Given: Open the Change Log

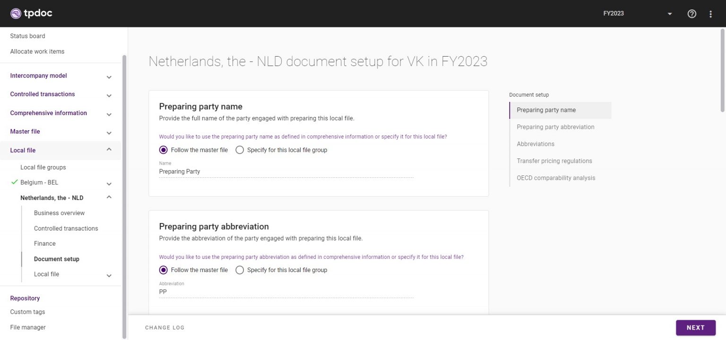Looking at the screenshot, I should pos(164,327).
